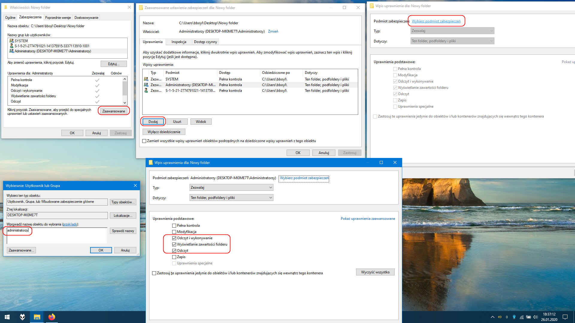Open the Poprzednie wersje tab

(x=58, y=18)
